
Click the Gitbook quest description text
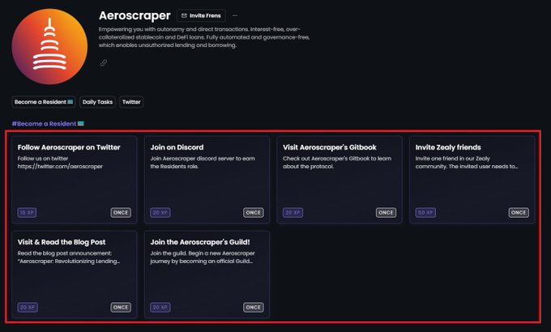point(336,162)
